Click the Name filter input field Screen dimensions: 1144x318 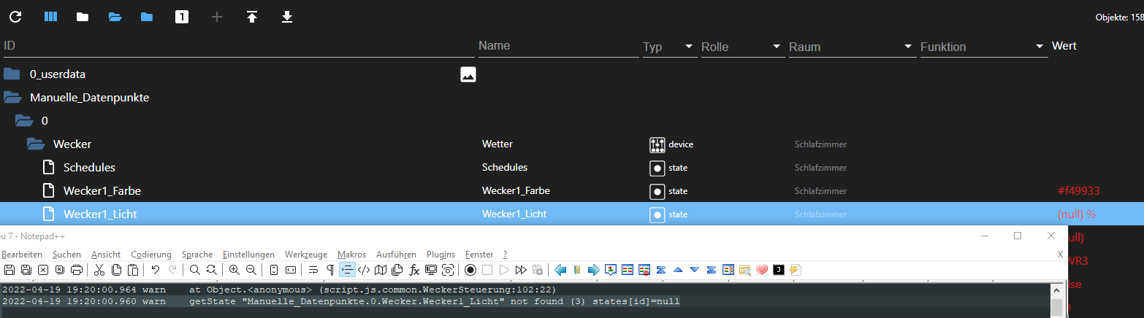pos(558,46)
